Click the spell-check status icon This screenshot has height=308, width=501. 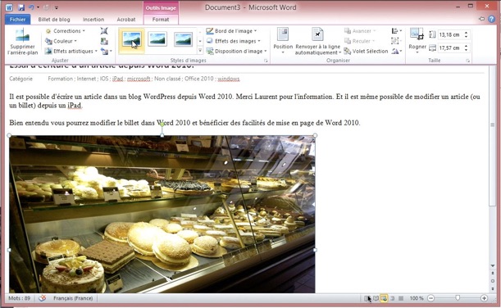pos(42,298)
